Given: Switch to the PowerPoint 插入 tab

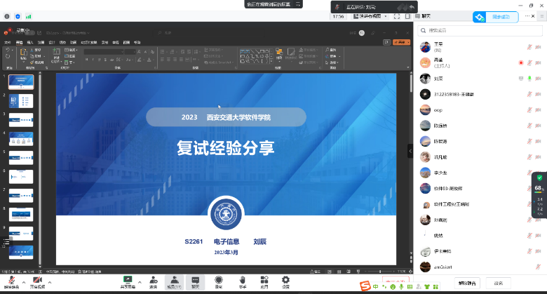Looking at the screenshot, I should pyautogui.click(x=30, y=42).
